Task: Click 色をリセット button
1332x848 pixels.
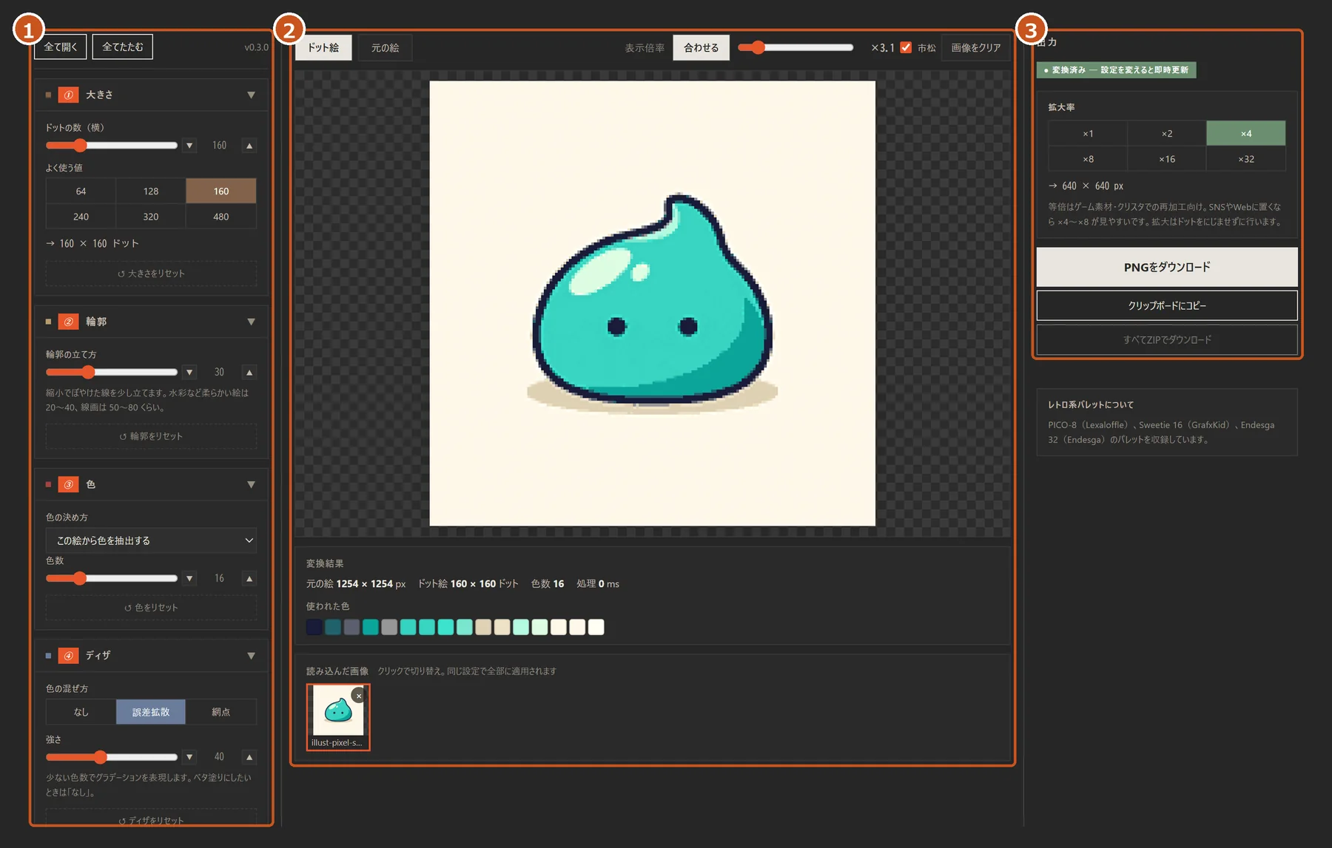Action: point(151,608)
